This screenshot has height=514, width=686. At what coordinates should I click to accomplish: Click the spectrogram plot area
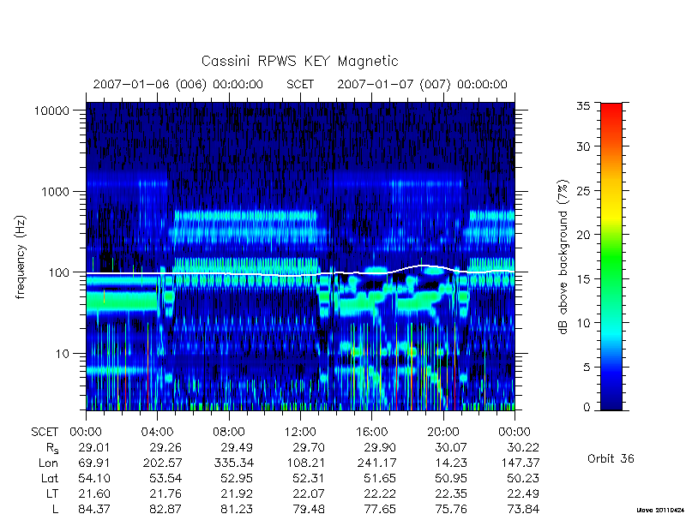[301, 256]
